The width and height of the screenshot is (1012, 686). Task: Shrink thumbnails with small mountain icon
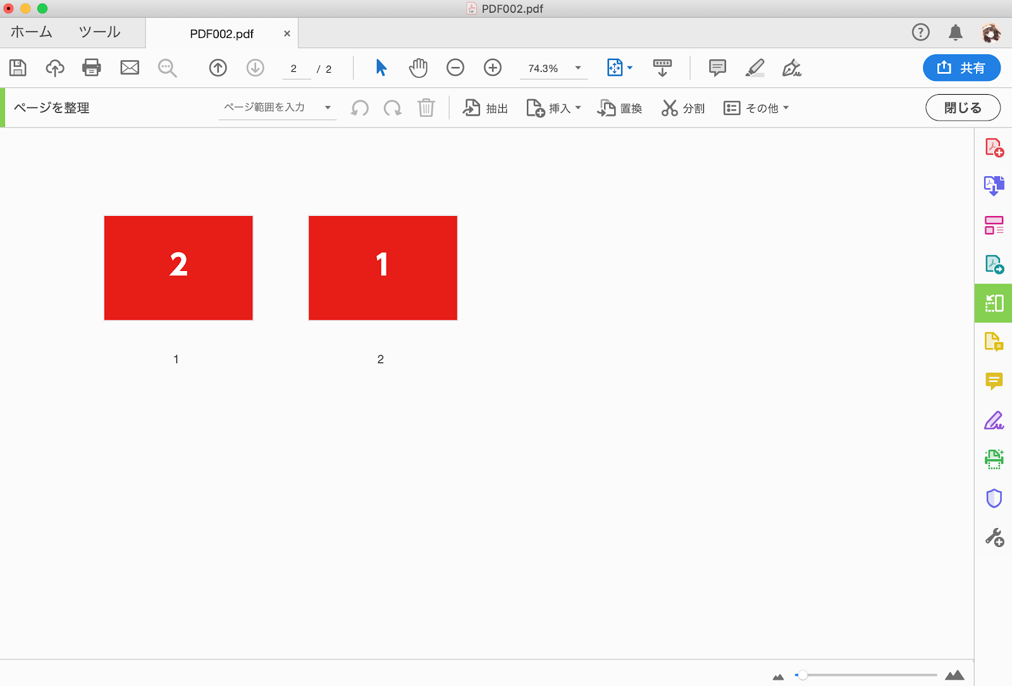coord(778,677)
